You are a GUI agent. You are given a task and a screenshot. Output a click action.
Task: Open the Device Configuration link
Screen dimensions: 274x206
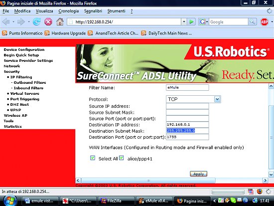(x=24, y=49)
